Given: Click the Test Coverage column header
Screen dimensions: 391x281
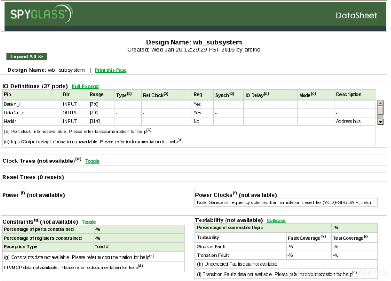Looking at the screenshot, I should 354,237.
